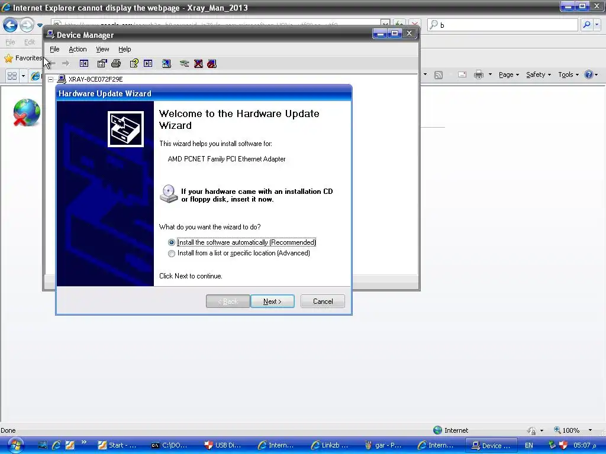The height and width of the screenshot is (454, 606).
Task: Click the Uninstall device toolbar icon
Action: [198, 63]
